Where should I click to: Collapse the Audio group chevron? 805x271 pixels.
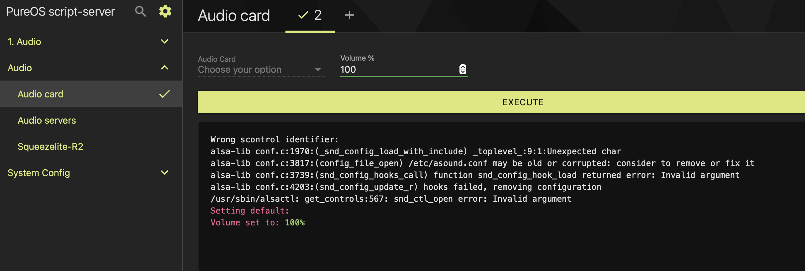click(165, 68)
